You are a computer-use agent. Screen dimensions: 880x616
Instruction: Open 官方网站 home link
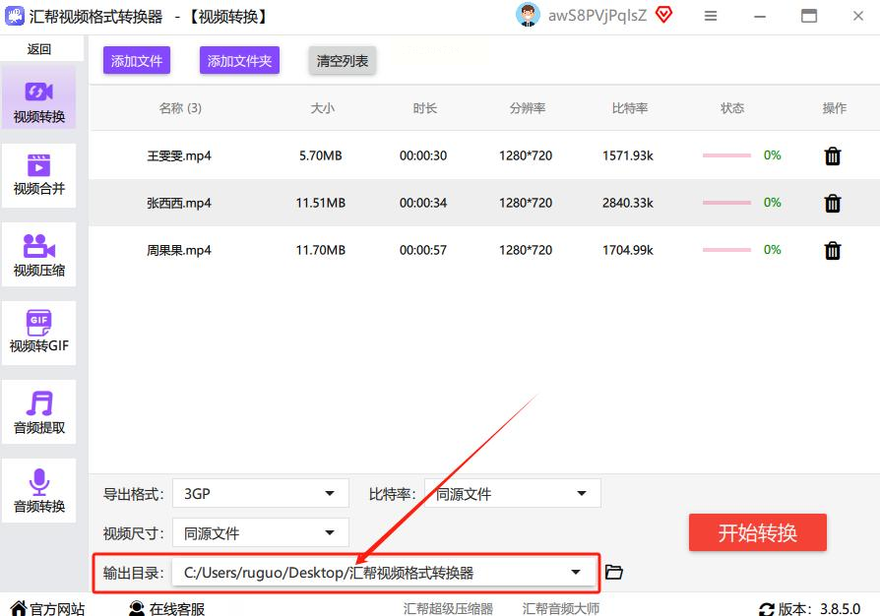point(47,609)
